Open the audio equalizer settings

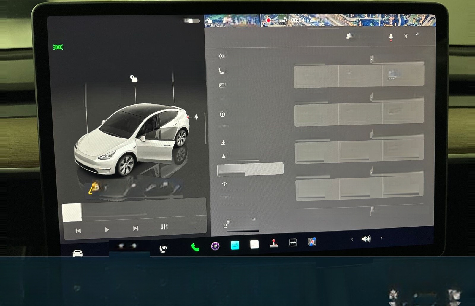tap(164, 227)
